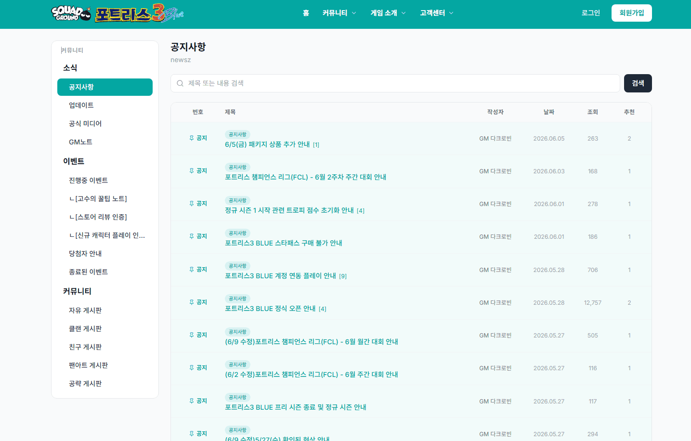This screenshot has width=691, height=441.
Task: Open post FCL 6월 2주차 주간 대회 안내
Action: 305,177
